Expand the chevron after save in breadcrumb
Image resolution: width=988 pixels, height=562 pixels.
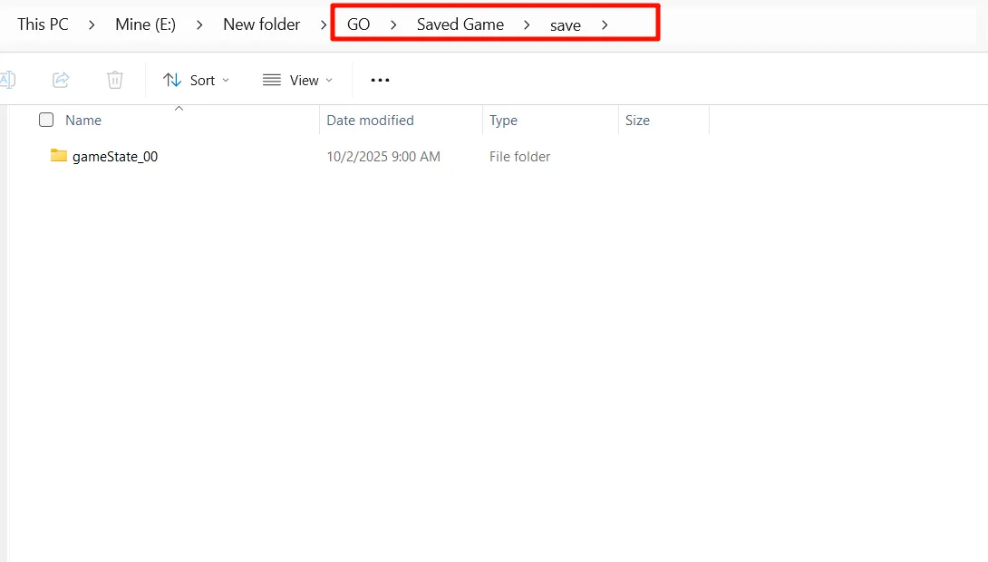(605, 25)
